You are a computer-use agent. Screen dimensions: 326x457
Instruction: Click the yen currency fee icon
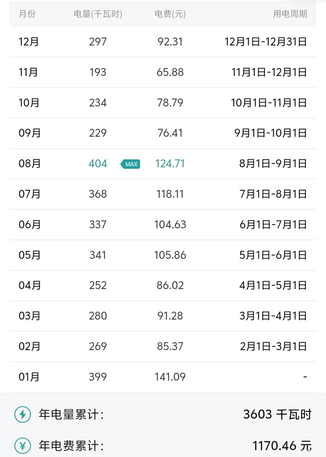pos(22,445)
